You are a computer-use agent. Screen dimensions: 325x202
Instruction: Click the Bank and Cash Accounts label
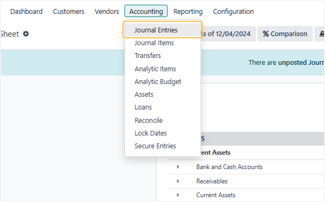click(x=229, y=167)
